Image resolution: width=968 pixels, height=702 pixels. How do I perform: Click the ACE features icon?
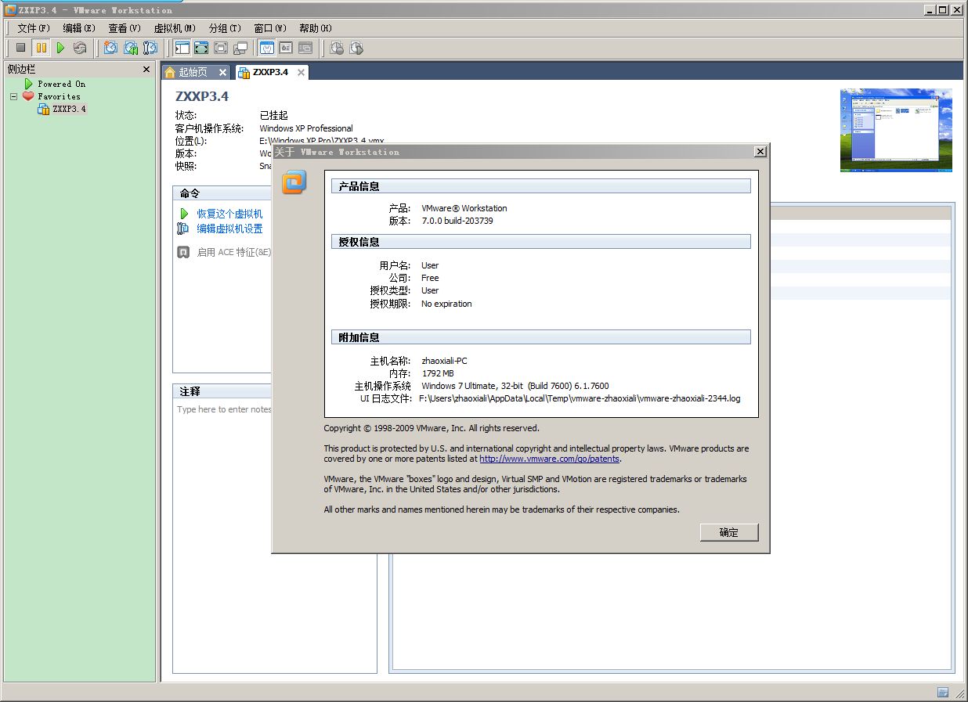[x=183, y=252]
